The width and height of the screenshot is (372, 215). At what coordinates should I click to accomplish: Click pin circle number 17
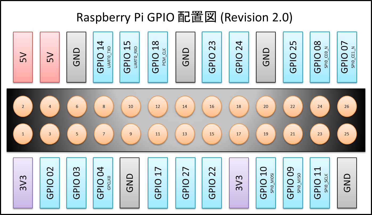pos(239,134)
